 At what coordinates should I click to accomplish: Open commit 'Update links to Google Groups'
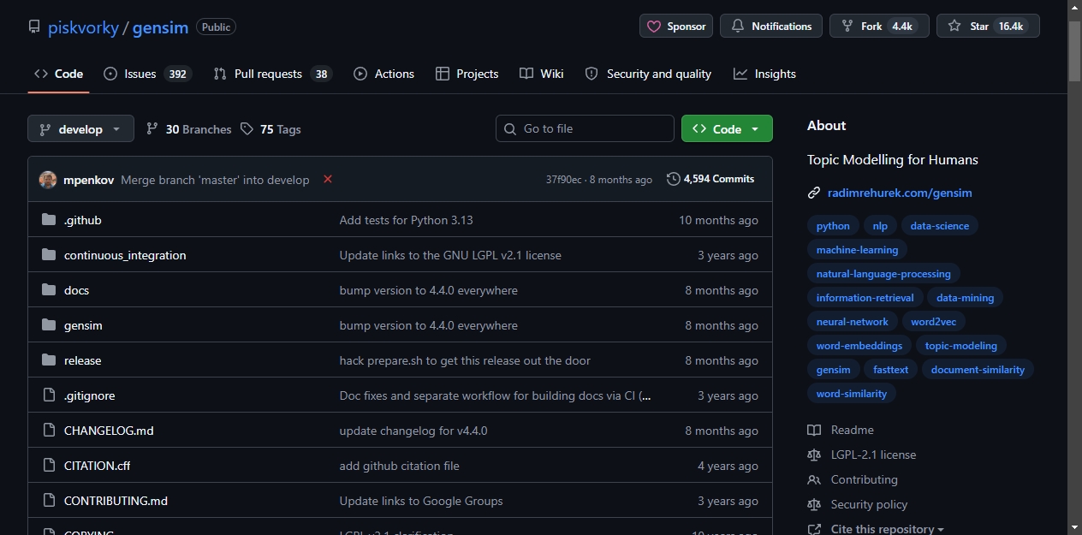tap(421, 501)
